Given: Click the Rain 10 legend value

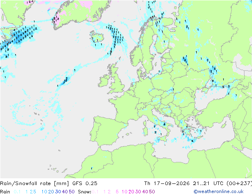Looking at the screenshot, I should 44,192.
